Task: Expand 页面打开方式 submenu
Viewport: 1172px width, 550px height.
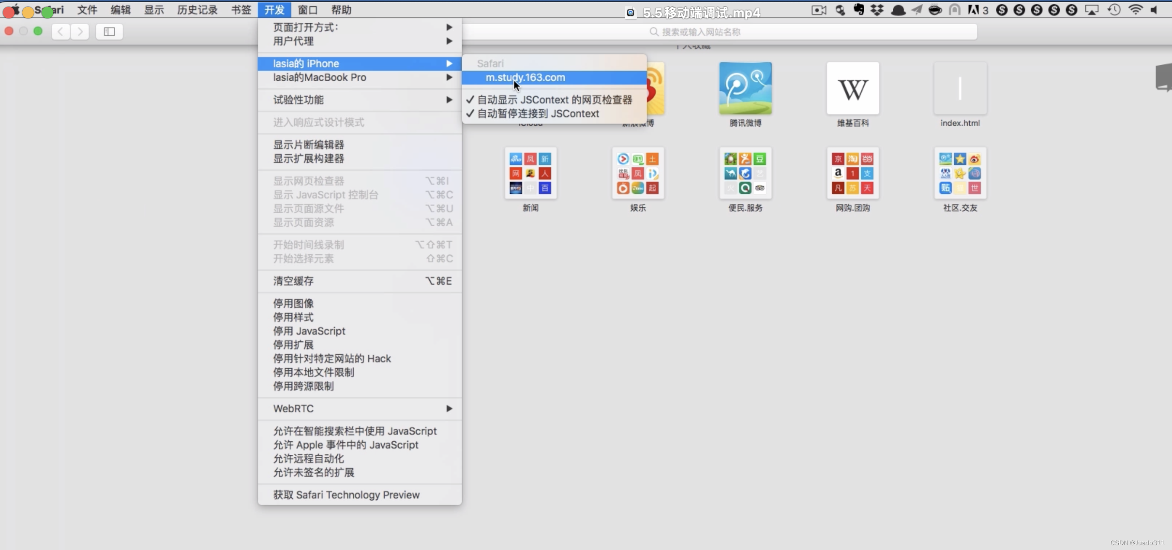Action: [360, 27]
